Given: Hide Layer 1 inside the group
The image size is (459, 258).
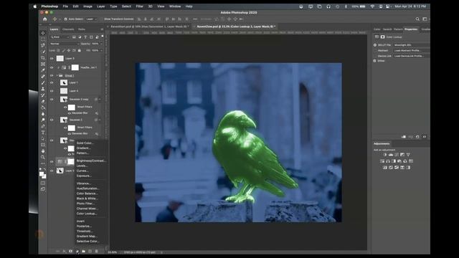Looking at the screenshot, I should tap(52, 83).
